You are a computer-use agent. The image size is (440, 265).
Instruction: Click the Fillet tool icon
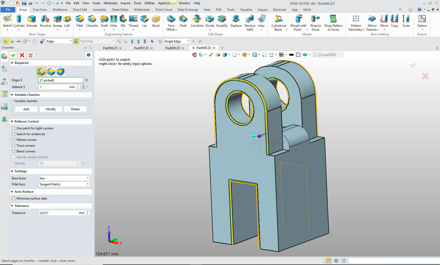point(79,21)
